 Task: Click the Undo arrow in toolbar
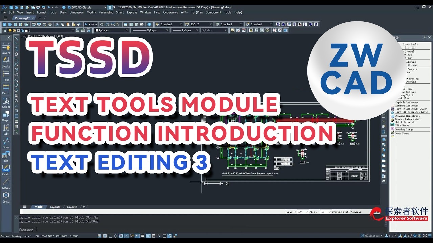pos(86,24)
